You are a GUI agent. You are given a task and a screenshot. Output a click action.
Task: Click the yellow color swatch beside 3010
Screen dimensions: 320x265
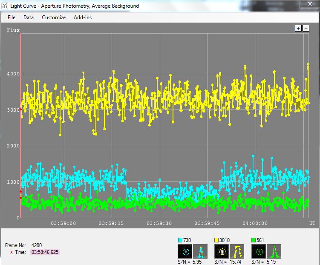coord(217,240)
